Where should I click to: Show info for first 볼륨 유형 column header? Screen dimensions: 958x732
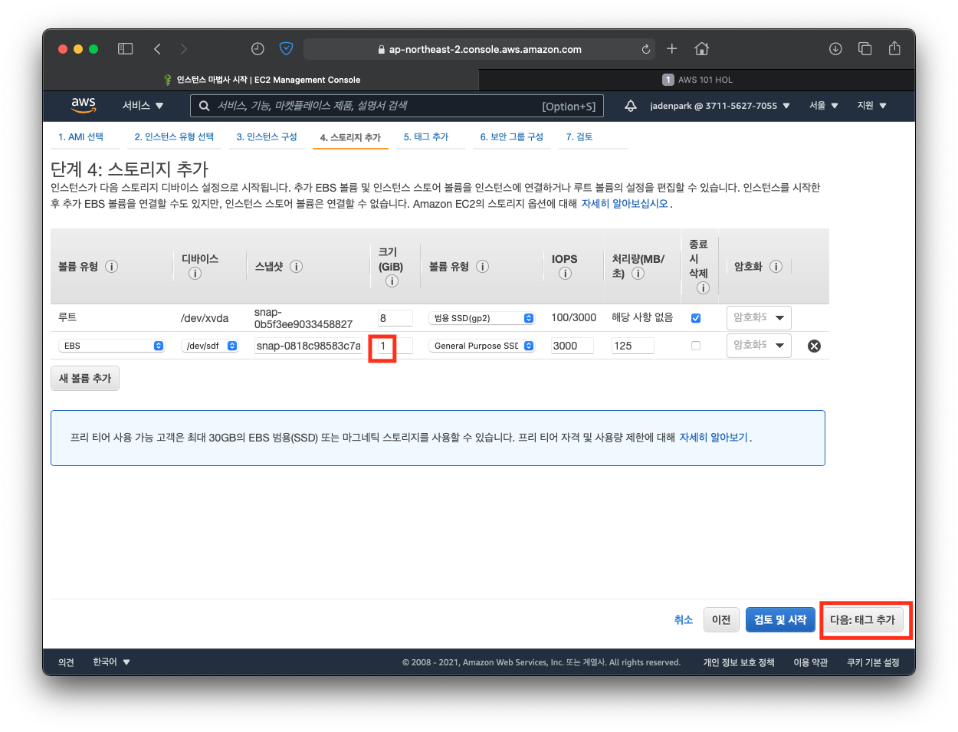pyautogui.click(x=111, y=267)
